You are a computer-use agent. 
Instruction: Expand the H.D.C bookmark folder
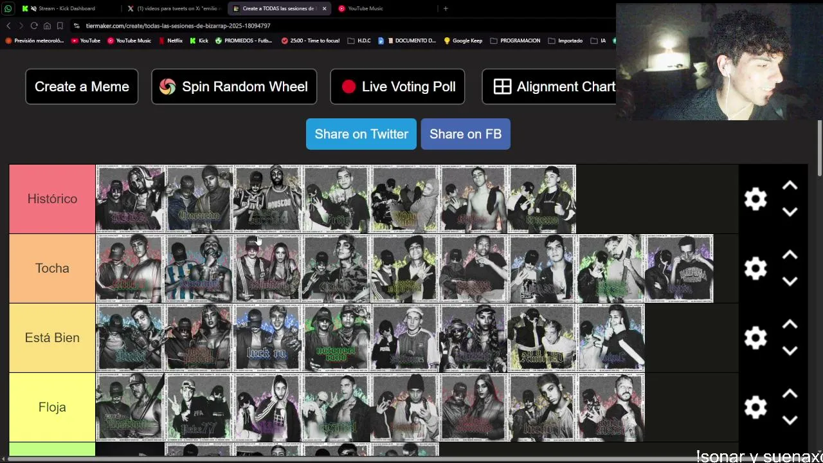359,41
